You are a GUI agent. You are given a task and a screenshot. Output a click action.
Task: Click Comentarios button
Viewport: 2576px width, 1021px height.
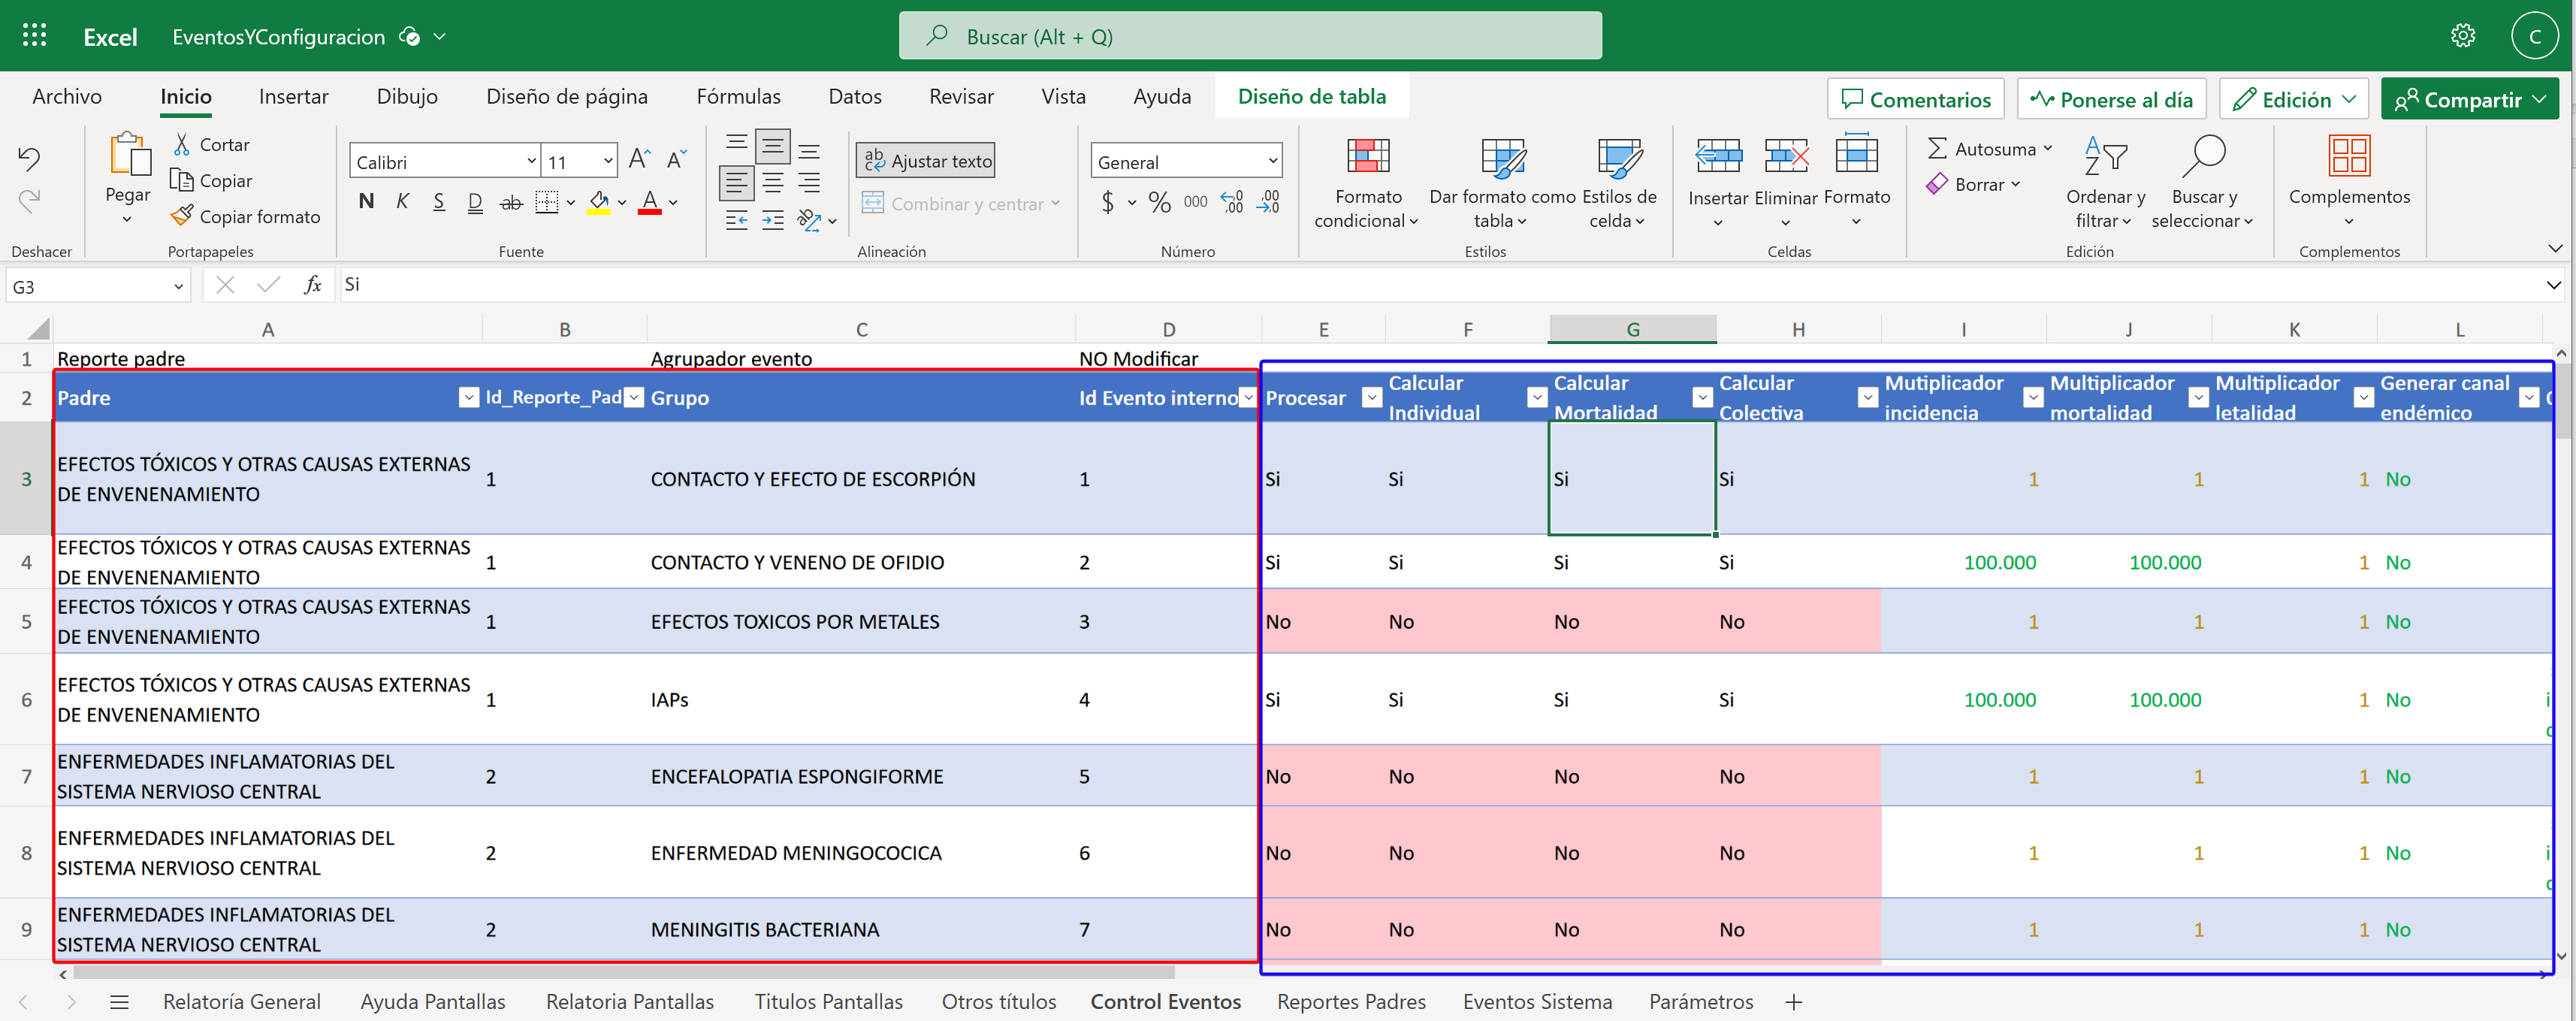[1915, 99]
